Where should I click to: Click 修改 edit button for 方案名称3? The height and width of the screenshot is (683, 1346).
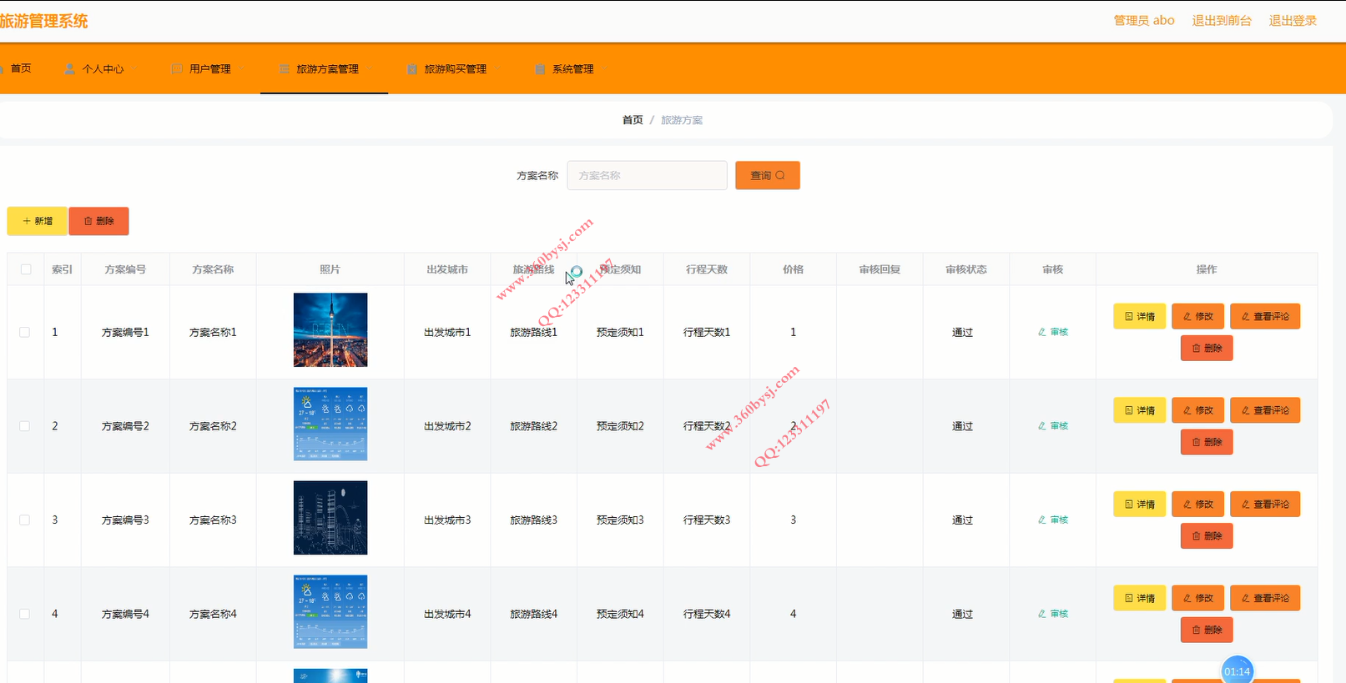[x=1197, y=505]
